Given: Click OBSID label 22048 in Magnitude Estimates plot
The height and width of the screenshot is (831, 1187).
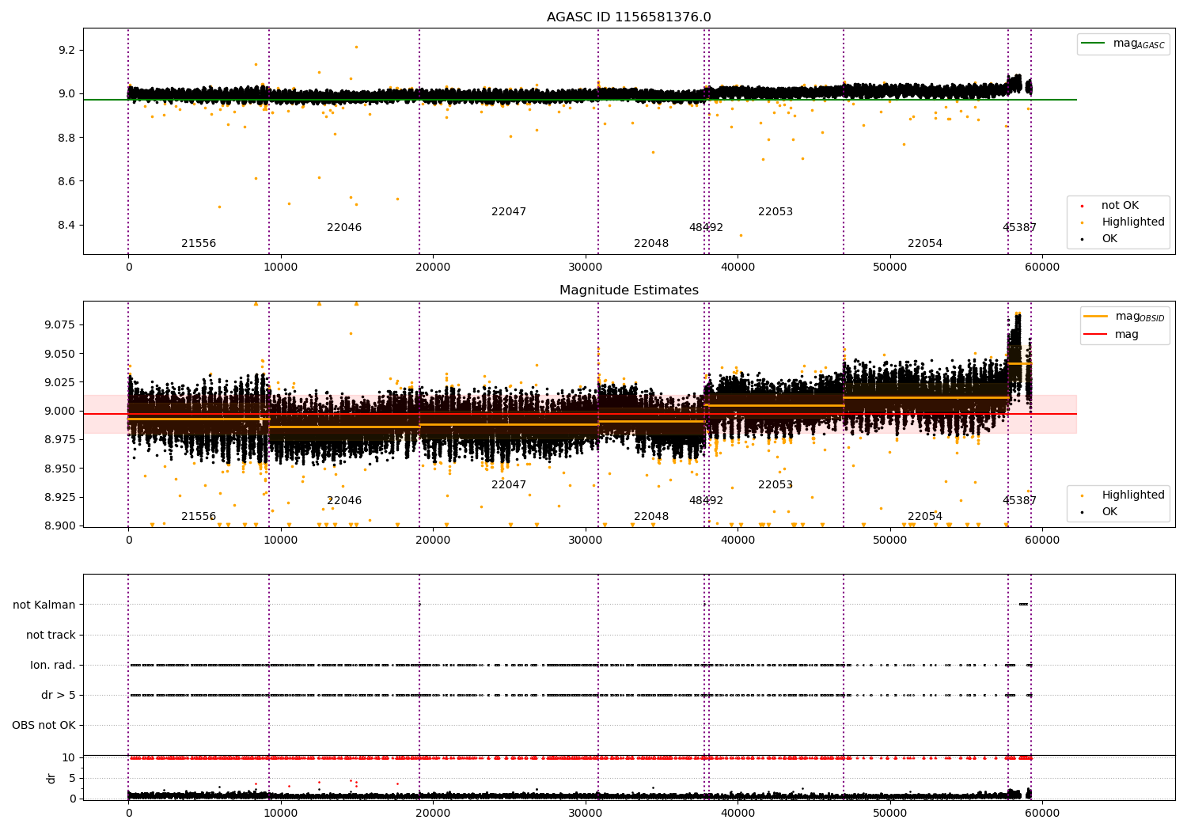Looking at the screenshot, I should [651, 517].
